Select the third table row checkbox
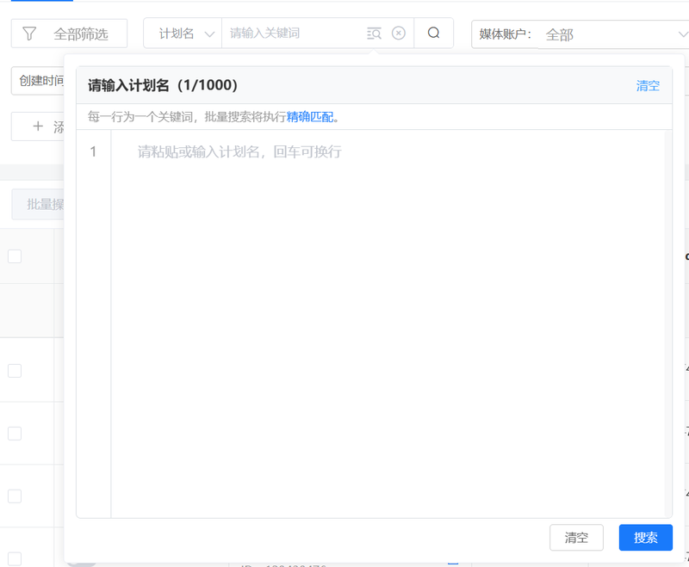This screenshot has height=567, width=689. (x=15, y=496)
